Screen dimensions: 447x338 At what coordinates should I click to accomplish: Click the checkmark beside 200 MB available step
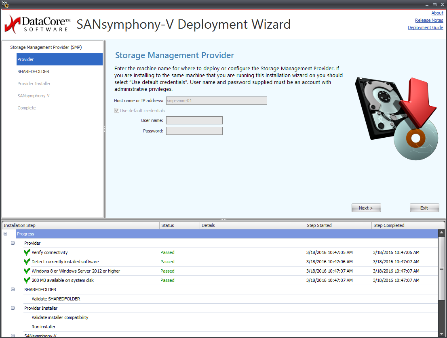27,280
